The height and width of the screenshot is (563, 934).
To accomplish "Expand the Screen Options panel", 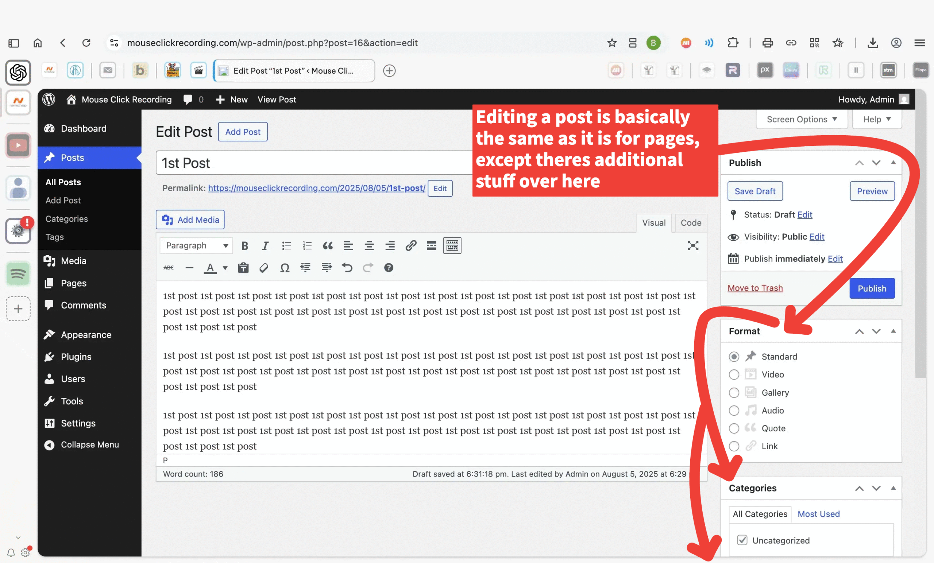I will (801, 119).
